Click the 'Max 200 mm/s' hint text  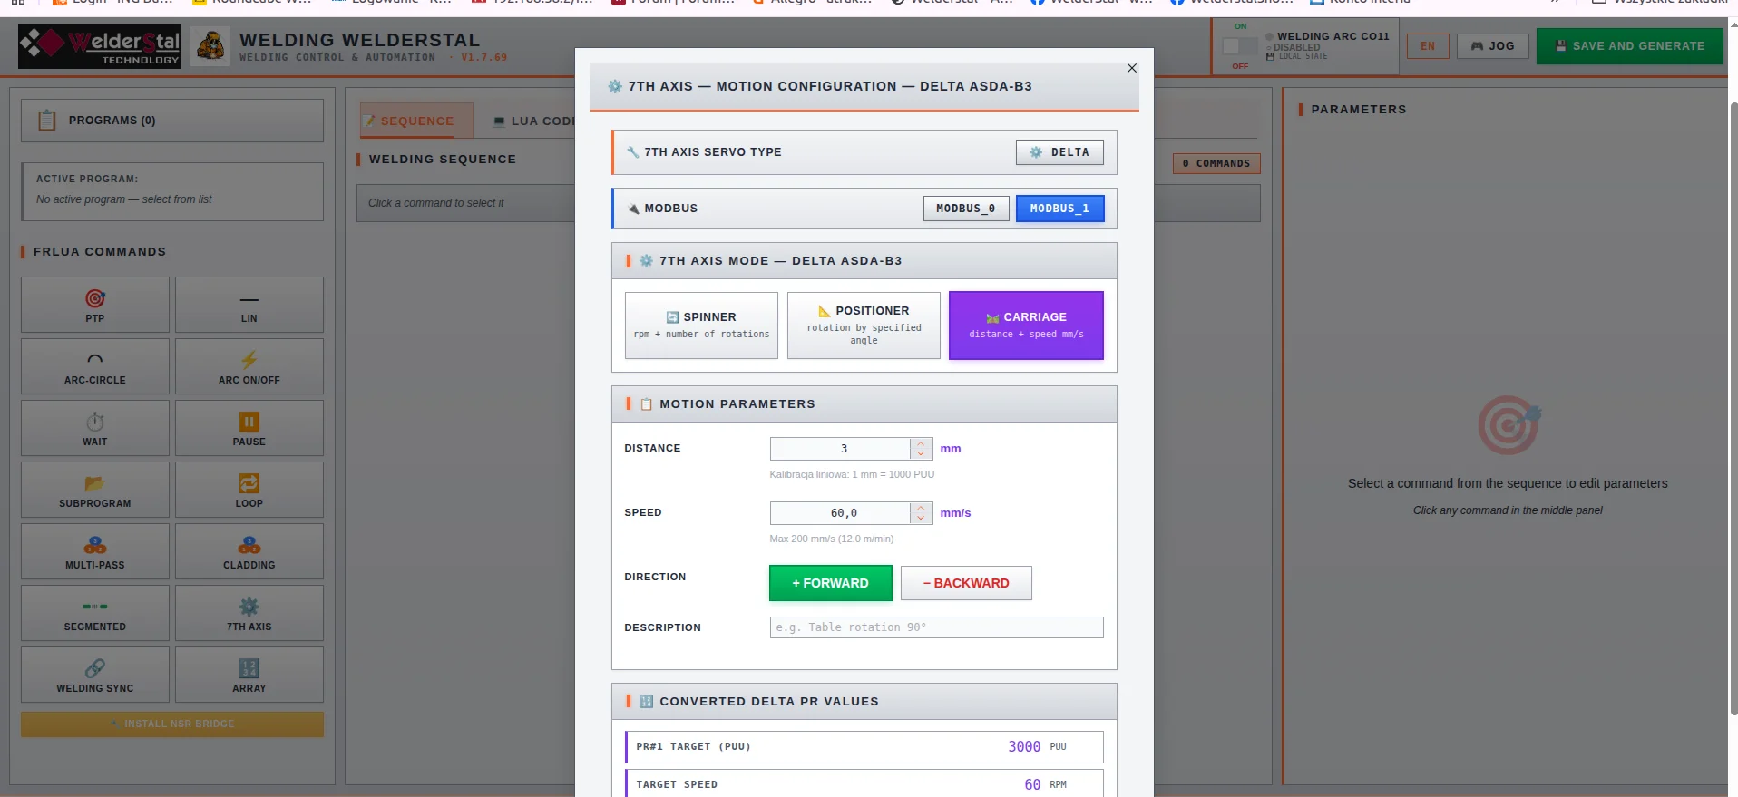tap(832, 539)
